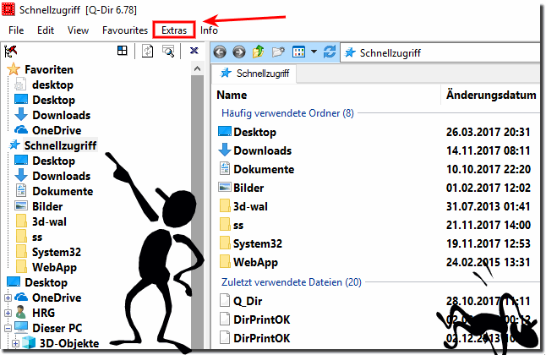This screenshot has width=546, height=355.
Task: Expand the 3D-Objekte tree node
Action: point(15,343)
